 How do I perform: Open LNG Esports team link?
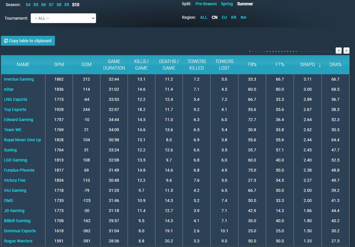[x=16, y=99]
